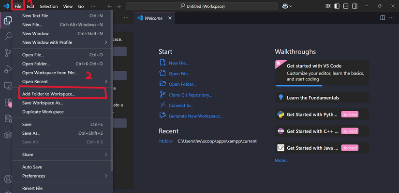
Task: Go back with the left arrow
Action: pyautogui.click(x=110, y=6)
